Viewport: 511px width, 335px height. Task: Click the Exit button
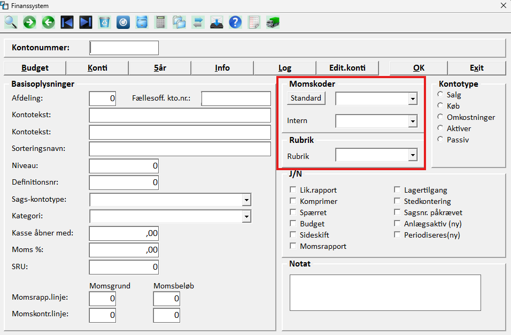coord(477,68)
